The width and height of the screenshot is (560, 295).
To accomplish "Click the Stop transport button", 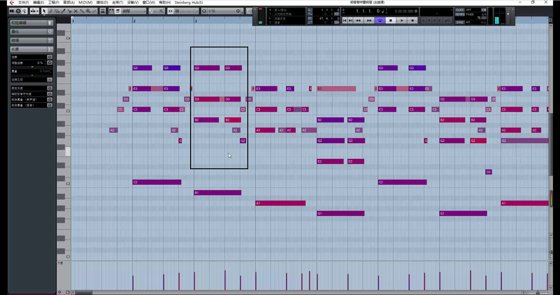I will (x=391, y=20).
